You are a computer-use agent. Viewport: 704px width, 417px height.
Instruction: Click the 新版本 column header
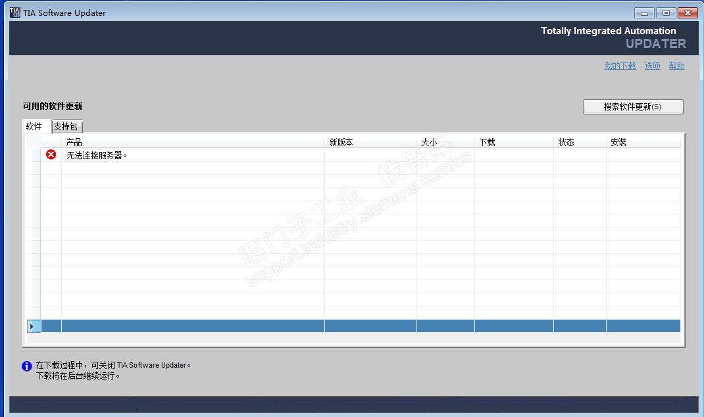[x=370, y=142]
